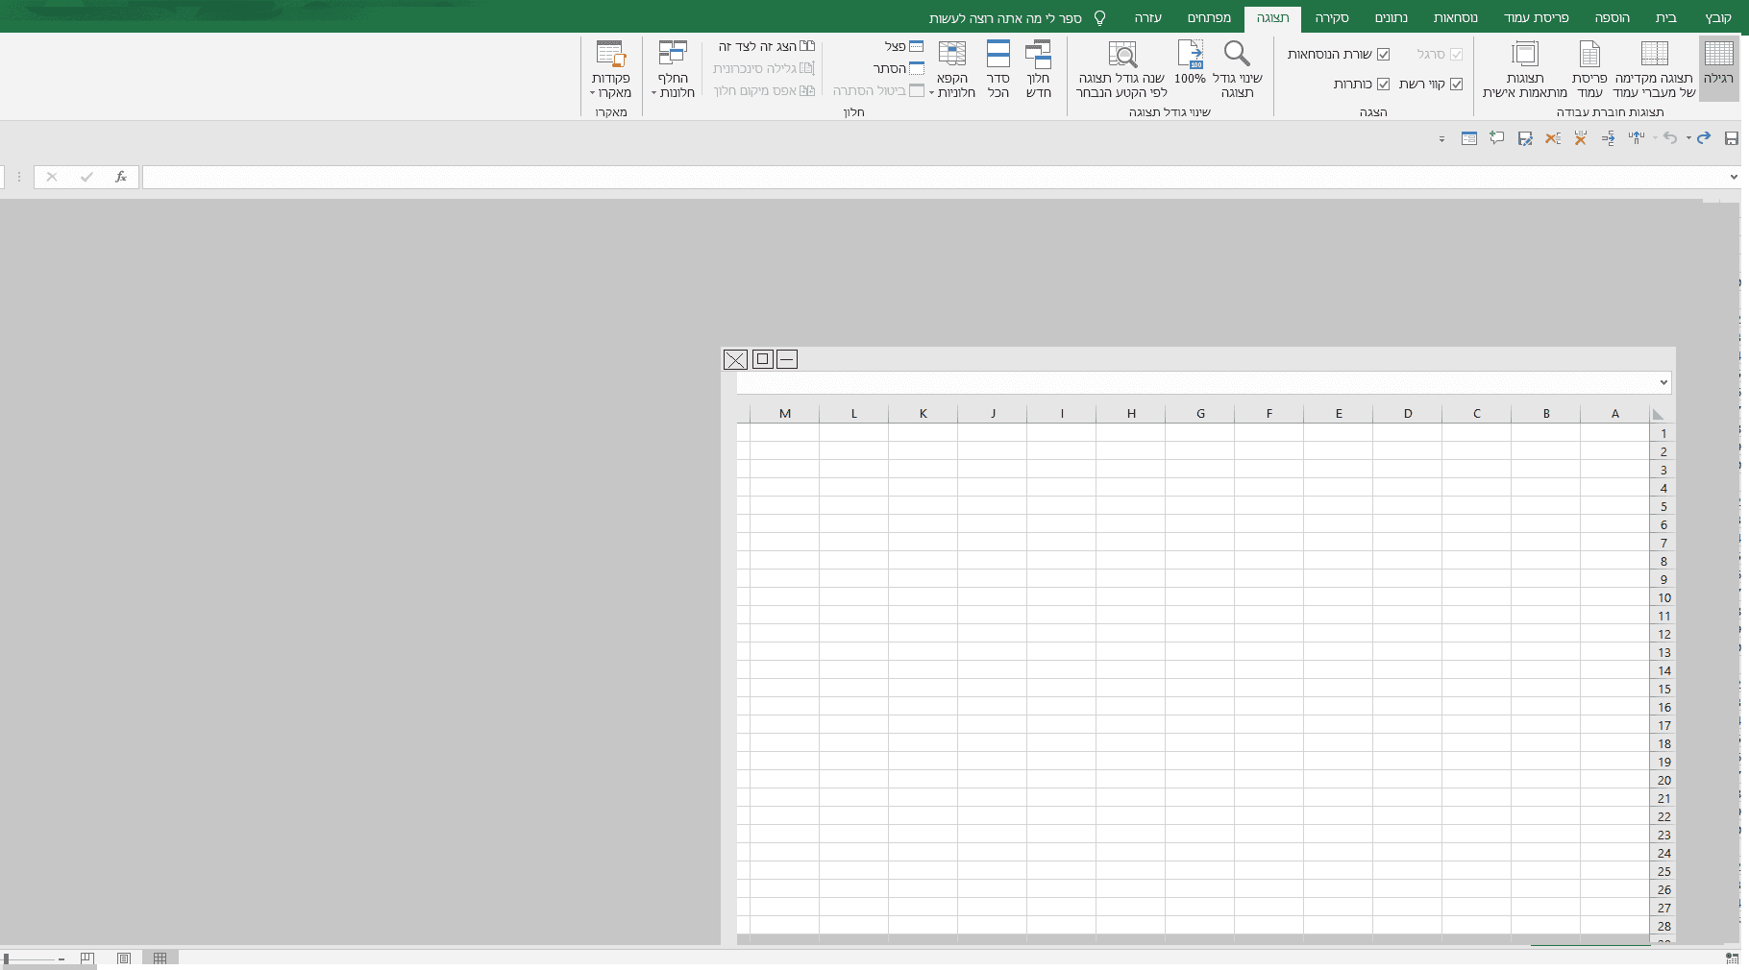
Task: Click the zoom out minus button in status bar
Action: pos(62,958)
